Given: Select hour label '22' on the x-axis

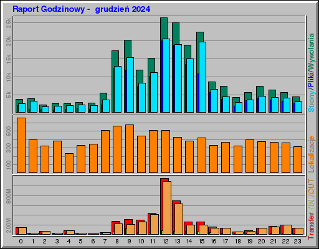Looking at the screenshot, I should tap(285, 242).
